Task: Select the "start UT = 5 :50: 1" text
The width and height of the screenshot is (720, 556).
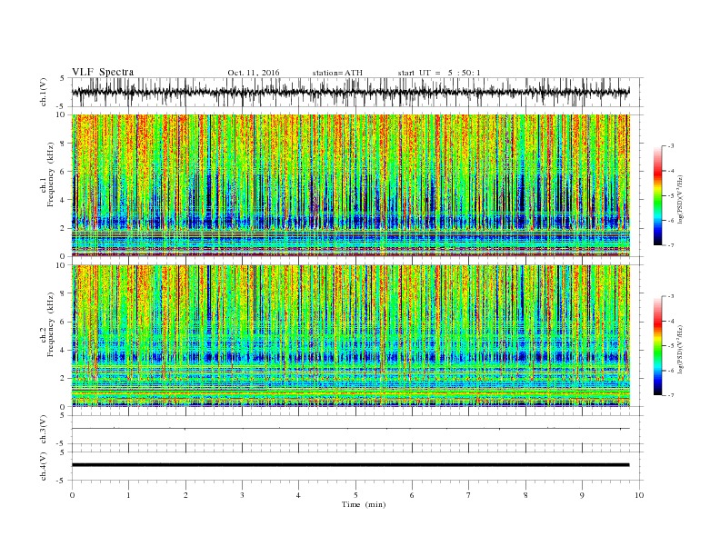Action: 439,73
